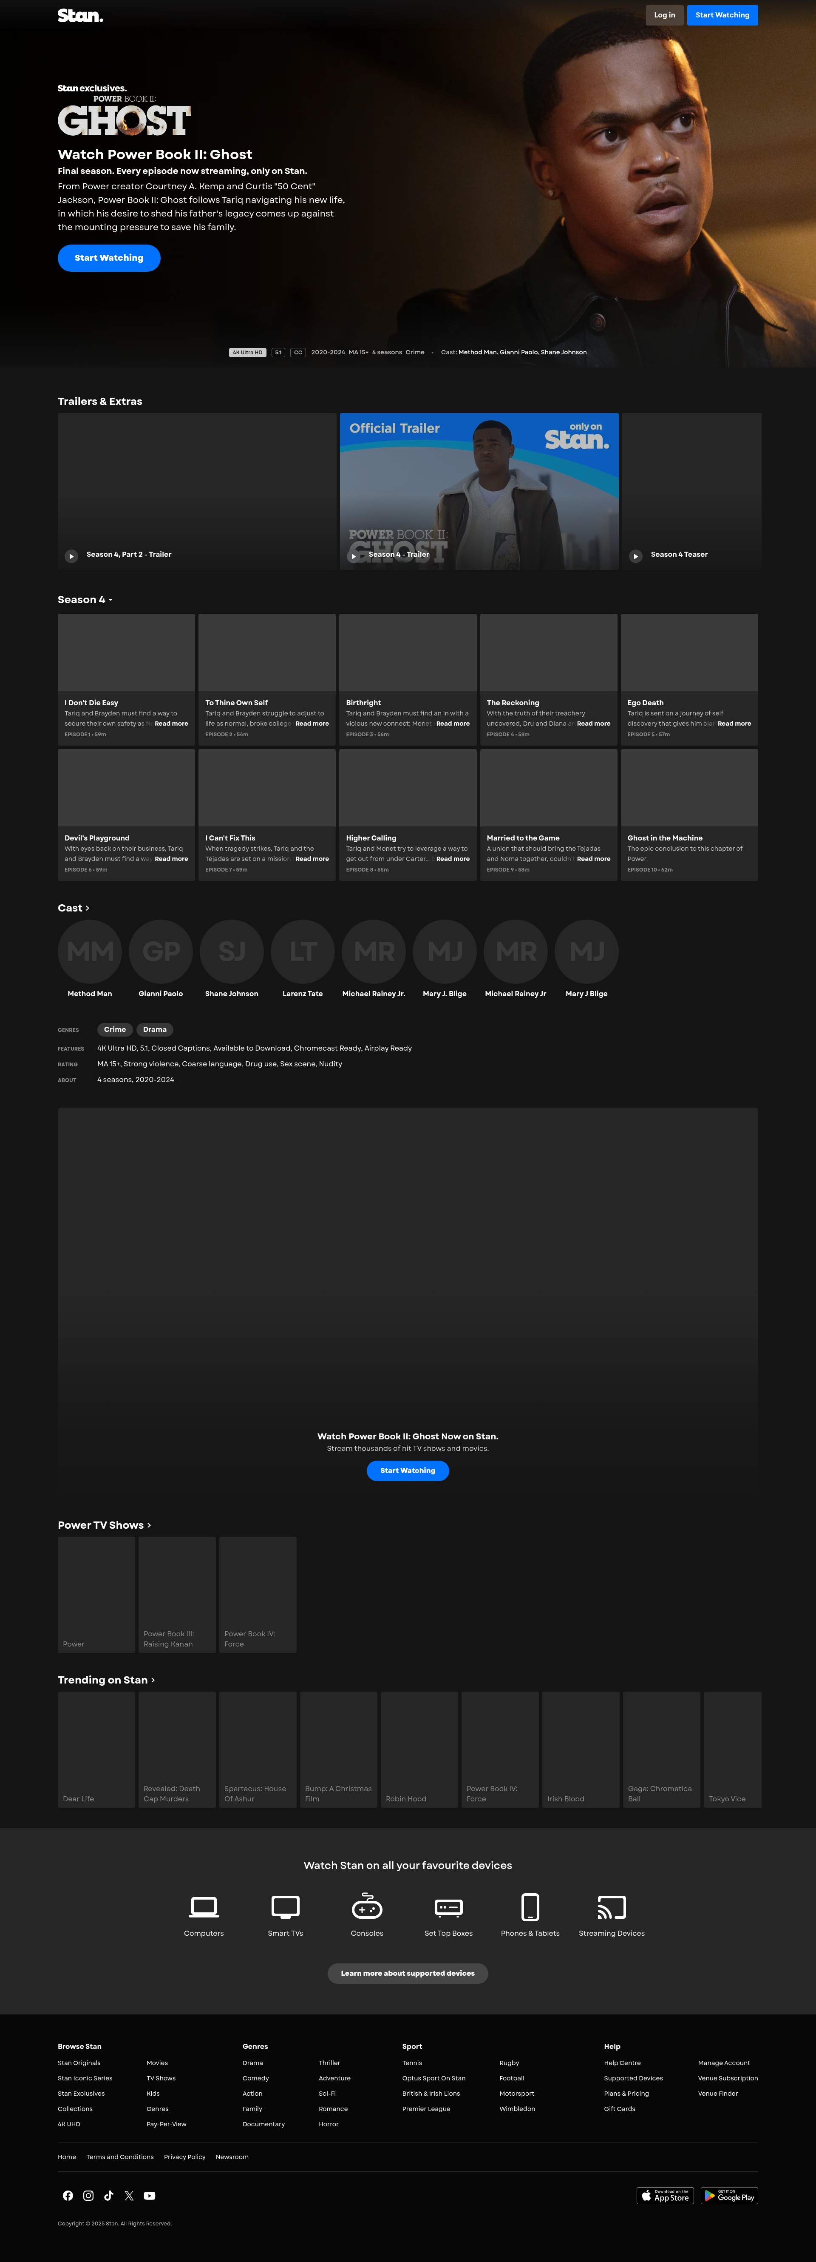The height and width of the screenshot is (2262, 816).
Task: Select Method Man cast avatar
Action: (90, 951)
